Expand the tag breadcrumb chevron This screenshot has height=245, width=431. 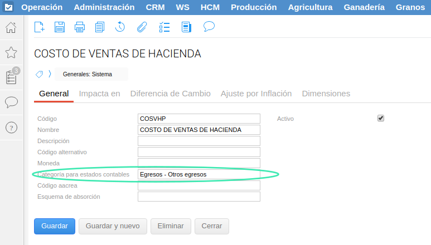pos(50,74)
